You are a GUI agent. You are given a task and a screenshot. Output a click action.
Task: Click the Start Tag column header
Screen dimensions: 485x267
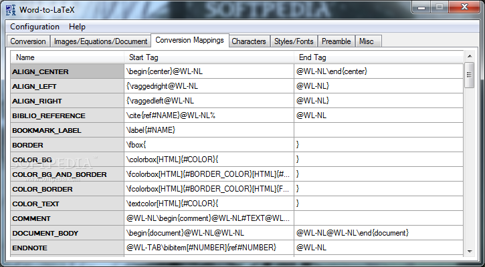pyautogui.click(x=209, y=57)
